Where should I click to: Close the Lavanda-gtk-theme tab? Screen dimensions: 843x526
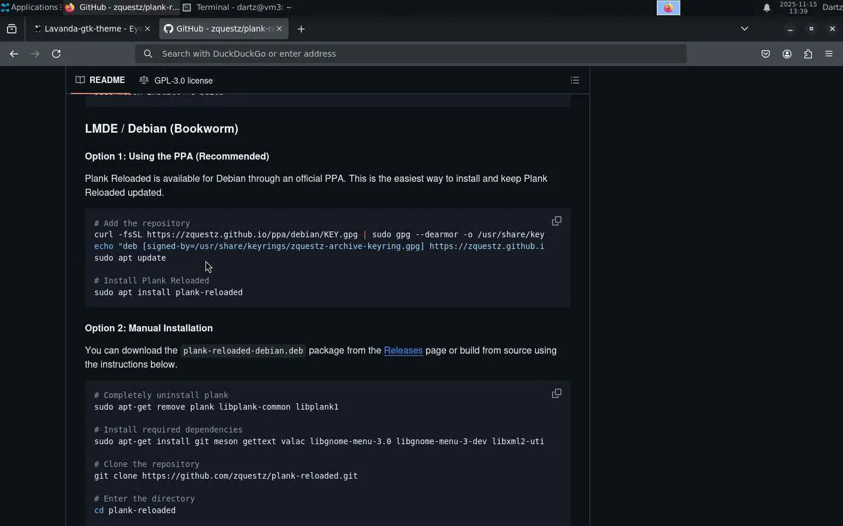pos(148,29)
